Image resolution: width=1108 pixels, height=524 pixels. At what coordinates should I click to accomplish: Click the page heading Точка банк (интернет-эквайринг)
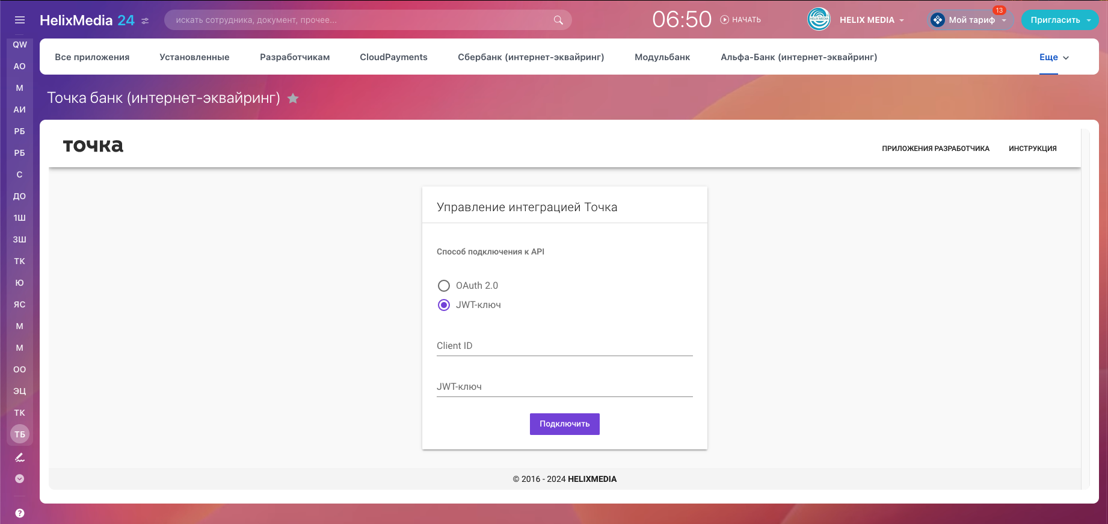pos(164,98)
